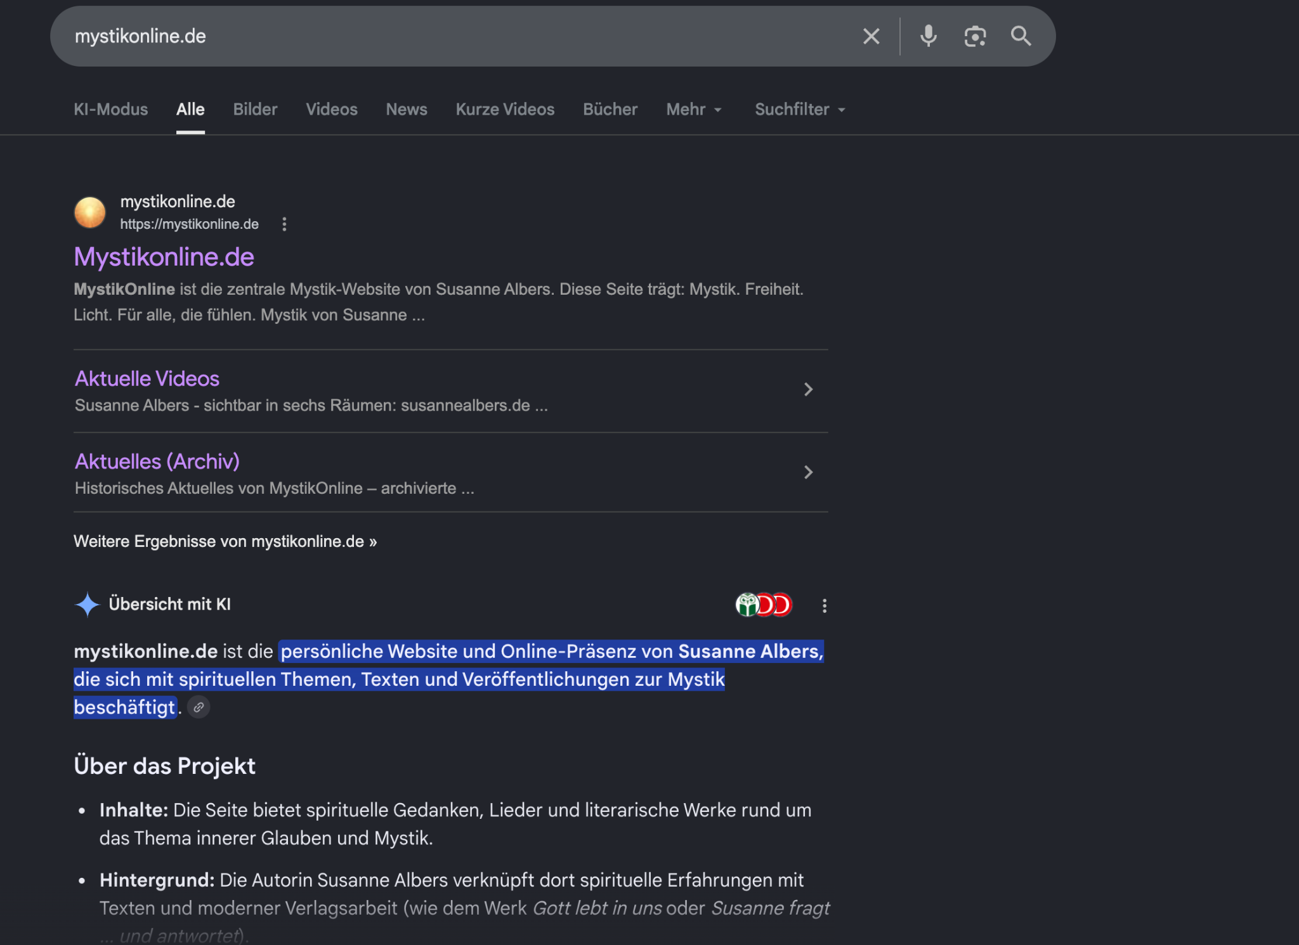Click the link chip after 'beschäftigt'
The image size is (1299, 945).
pos(199,707)
